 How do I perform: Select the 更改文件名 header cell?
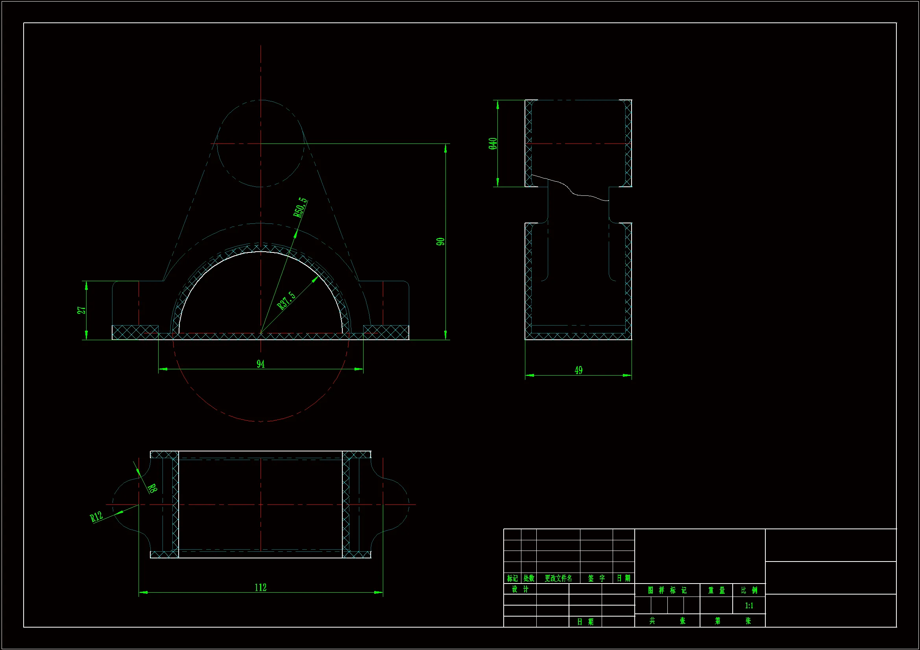point(558,578)
